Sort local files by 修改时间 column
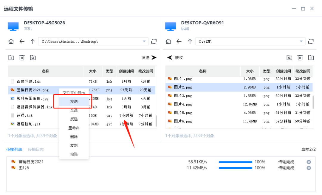The width and height of the screenshot is (322, 195). pos(145,71)
